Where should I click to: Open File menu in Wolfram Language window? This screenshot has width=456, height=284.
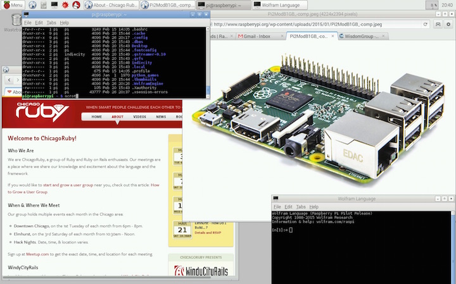click(x=277, y=207)
